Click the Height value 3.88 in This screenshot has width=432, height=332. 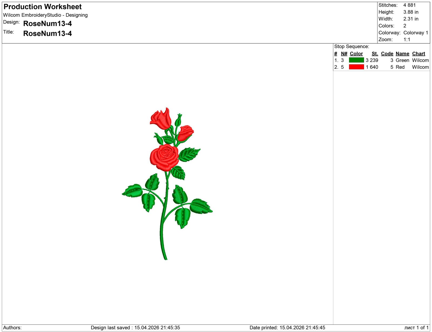pos(411,12)
